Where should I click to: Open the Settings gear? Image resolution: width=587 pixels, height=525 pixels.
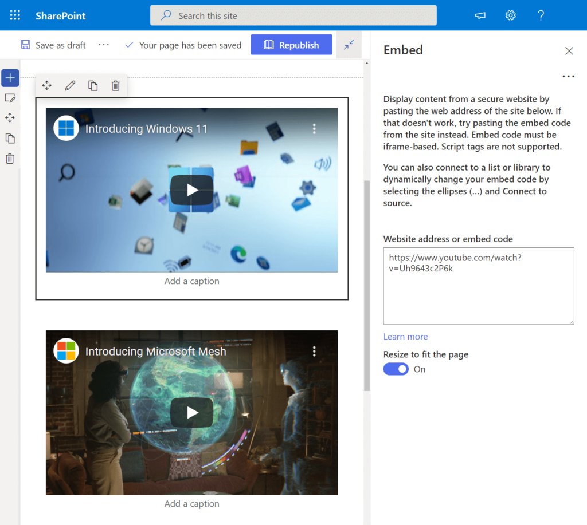pos(510,15)
